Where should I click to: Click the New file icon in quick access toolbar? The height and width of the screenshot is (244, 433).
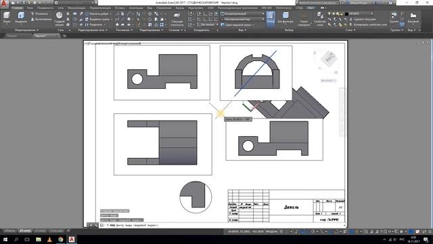(x=13, y=3)
